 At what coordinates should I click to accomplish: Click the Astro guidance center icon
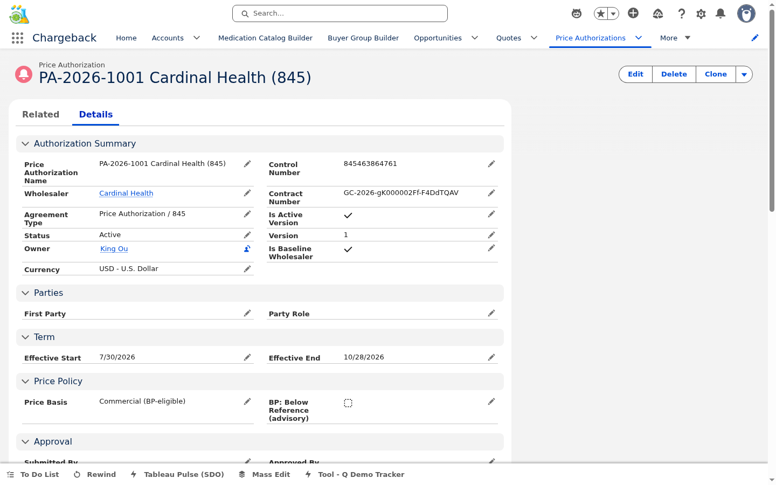coord(577,13)
